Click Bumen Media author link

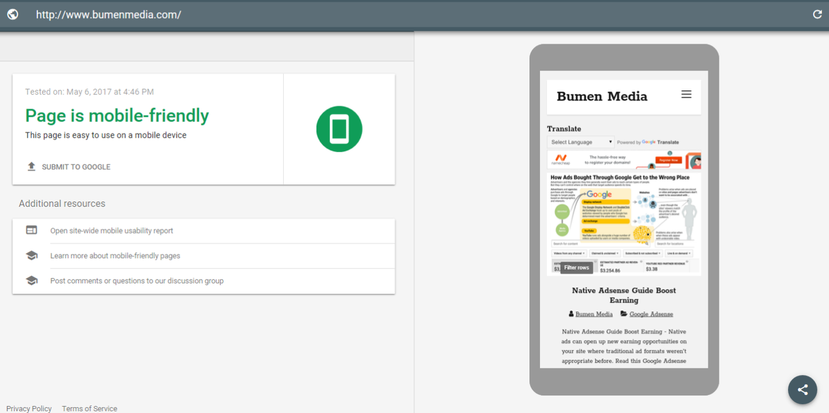[594, 314]
